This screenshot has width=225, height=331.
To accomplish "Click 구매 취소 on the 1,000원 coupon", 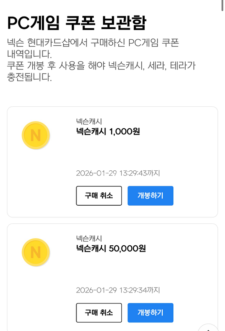I will click(x=99, y=196).
